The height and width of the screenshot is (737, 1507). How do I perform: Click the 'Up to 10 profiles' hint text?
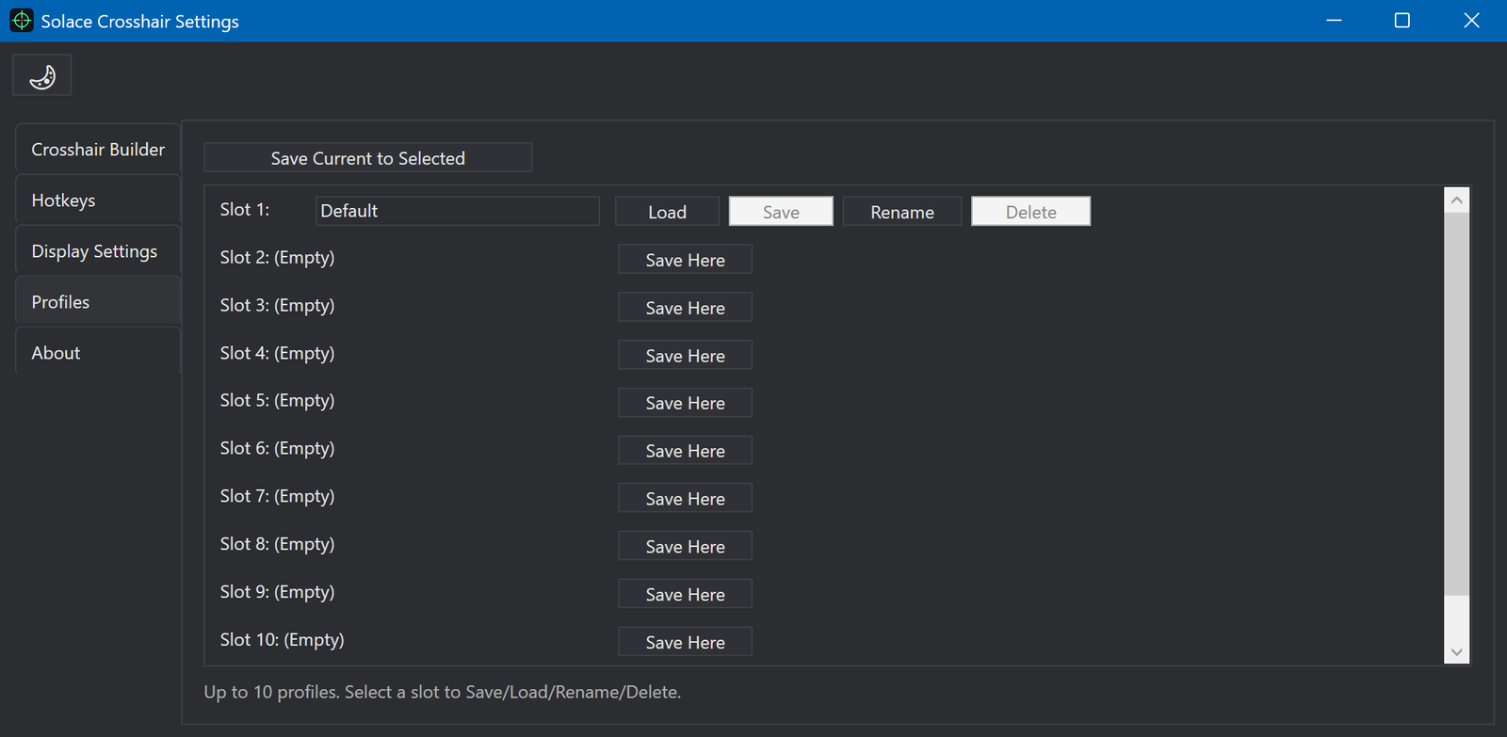pos(442,692)
